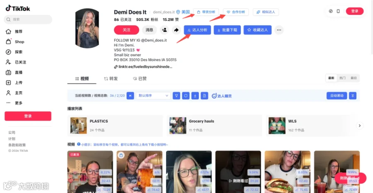This screenshot has height=193, width=373.
Task: Click the 合作分析 button
Action: pyautogui.click(x=236, y=12)
